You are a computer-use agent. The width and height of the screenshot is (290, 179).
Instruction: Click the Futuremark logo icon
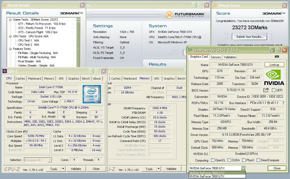169,15
